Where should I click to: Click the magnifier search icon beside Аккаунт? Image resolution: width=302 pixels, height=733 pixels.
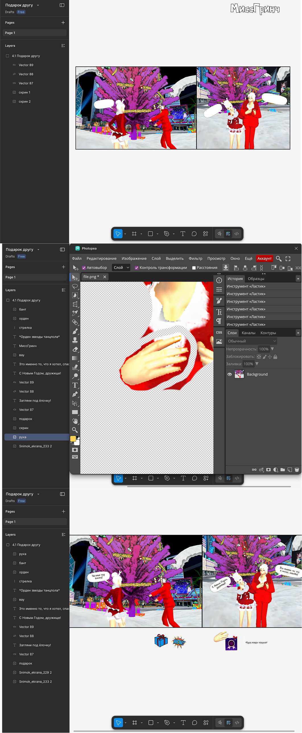(279, 258)
